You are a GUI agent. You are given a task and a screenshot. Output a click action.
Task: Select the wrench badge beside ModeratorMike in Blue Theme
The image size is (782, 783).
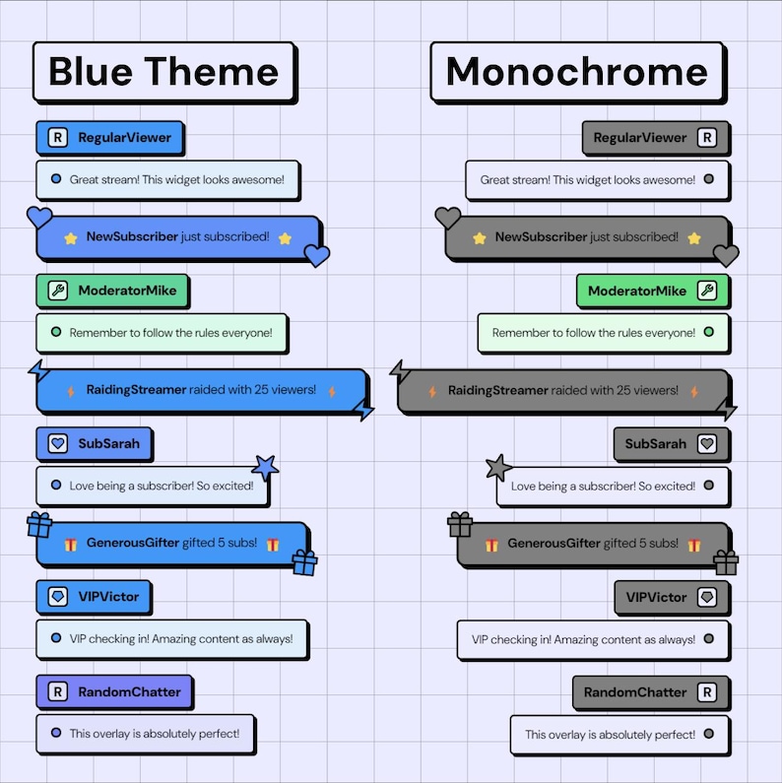[58, 291]
